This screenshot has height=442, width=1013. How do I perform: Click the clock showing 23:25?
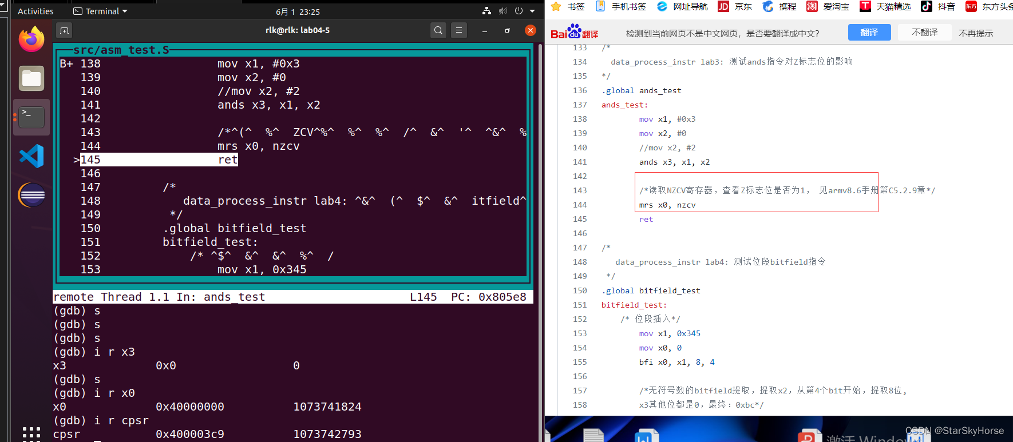point(298,11)
